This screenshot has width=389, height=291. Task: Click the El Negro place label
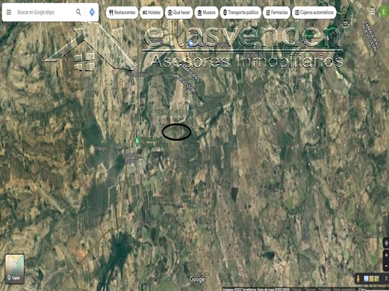101,148
